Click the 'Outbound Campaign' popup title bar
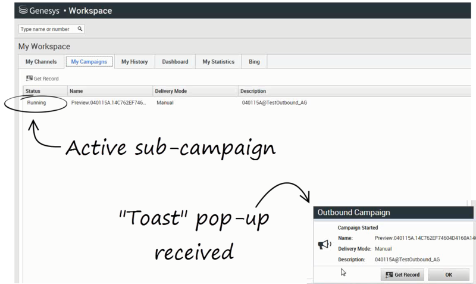This screenshot has width=476, height=284. coord(393,213)
